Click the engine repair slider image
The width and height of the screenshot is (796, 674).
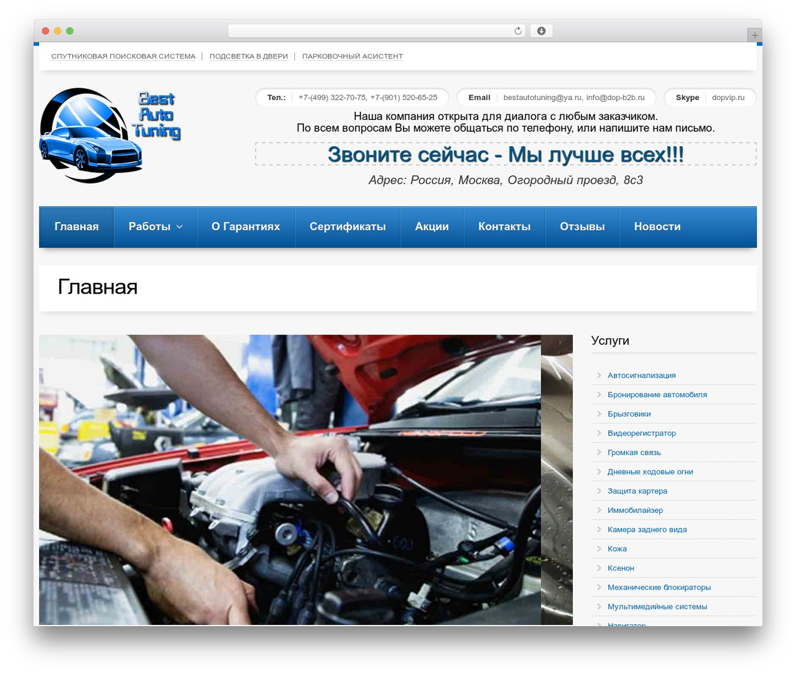tap(290, 480)
